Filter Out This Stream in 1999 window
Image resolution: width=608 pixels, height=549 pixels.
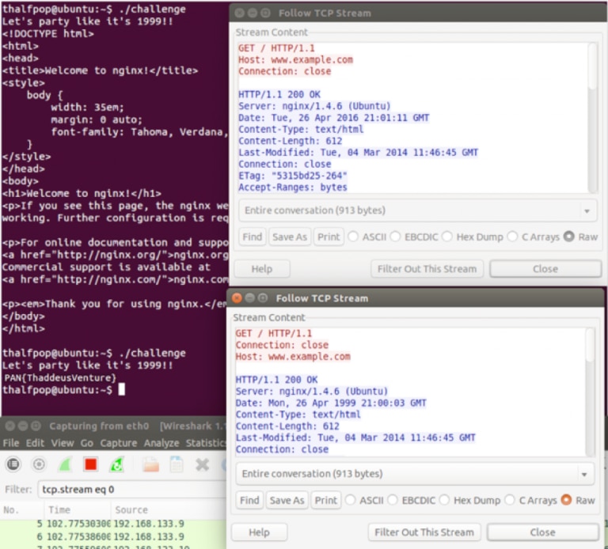coord(424,532)
